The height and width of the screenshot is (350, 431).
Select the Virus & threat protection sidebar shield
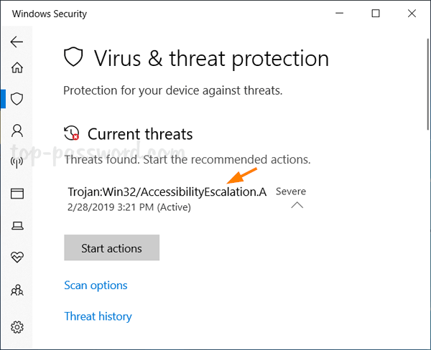point(17,99)
